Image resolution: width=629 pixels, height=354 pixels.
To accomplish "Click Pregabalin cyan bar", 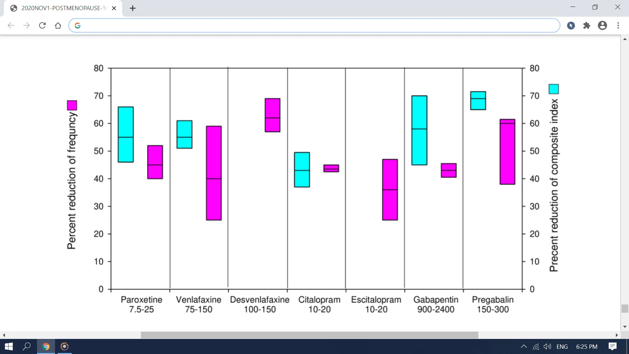I will tap(478, 100).
